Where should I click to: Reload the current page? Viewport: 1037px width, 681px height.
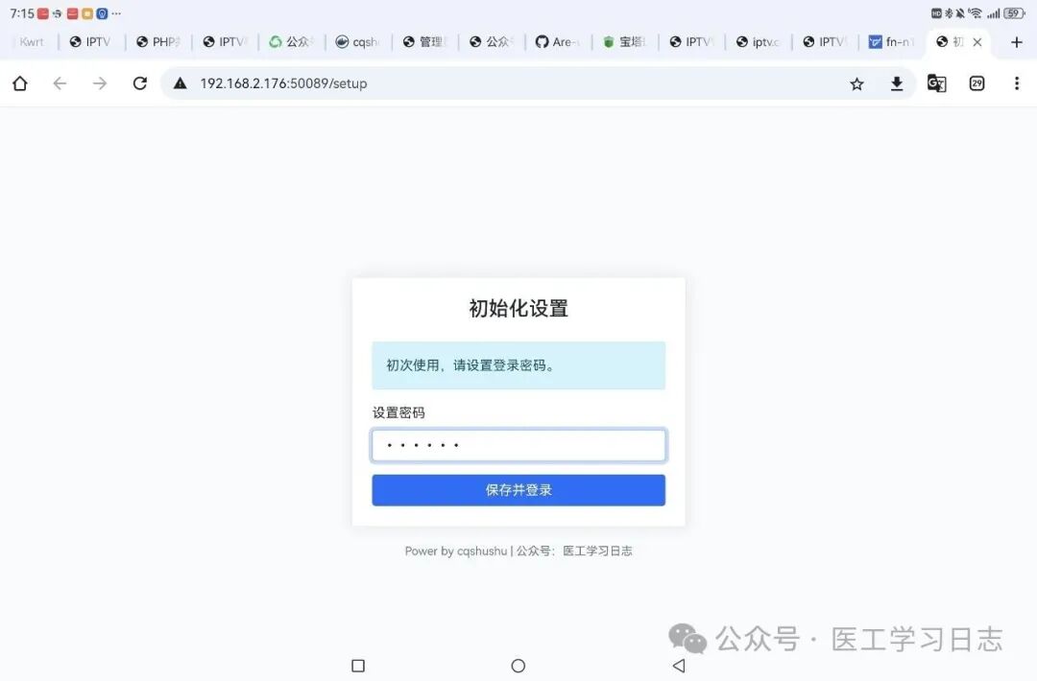click(139, 83)
